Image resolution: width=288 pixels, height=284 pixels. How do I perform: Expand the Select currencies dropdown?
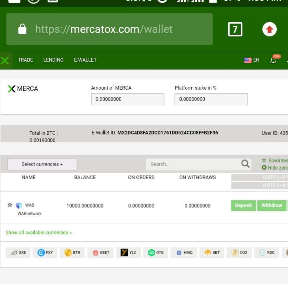point(42,164)
